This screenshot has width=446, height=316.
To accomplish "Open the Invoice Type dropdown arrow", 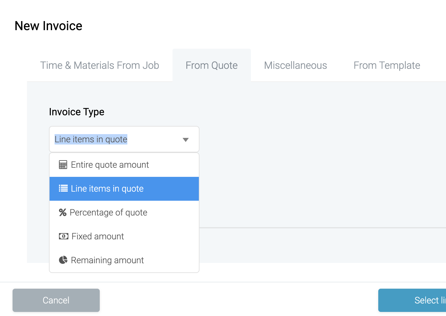I will (185, 139).
